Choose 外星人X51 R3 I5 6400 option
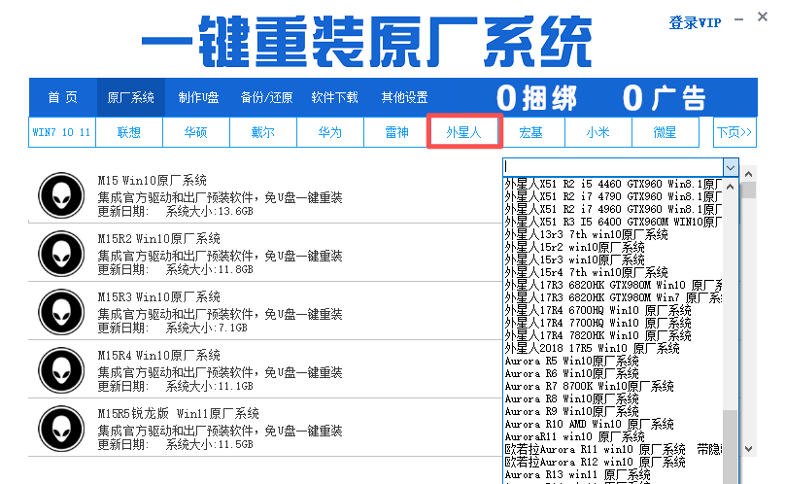Screen dimensions: 785x484 (613, 222)
